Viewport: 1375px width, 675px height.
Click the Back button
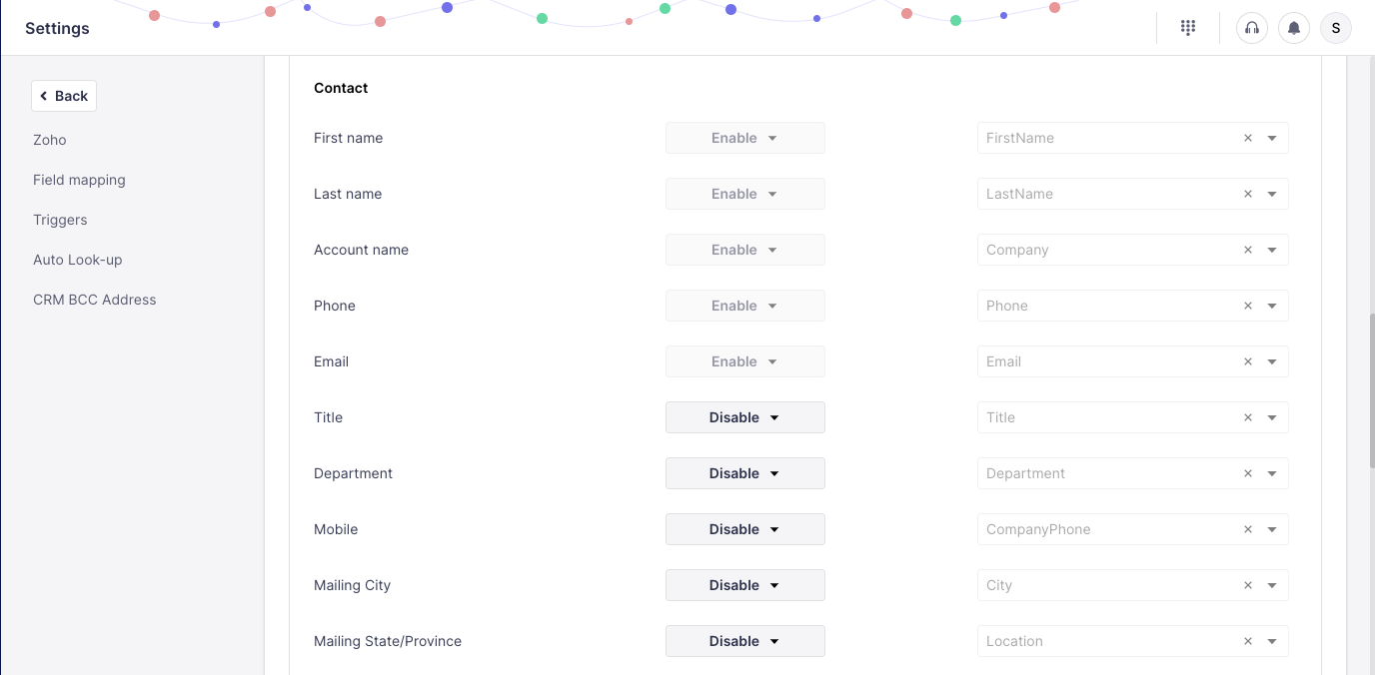pyautogui.click(x=64, y=96)
